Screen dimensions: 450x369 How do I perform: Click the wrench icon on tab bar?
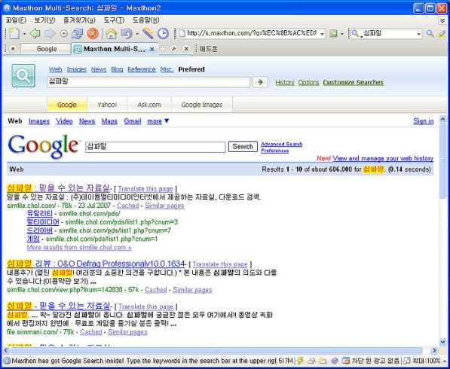pyautogui.click(x=173, y=49)
